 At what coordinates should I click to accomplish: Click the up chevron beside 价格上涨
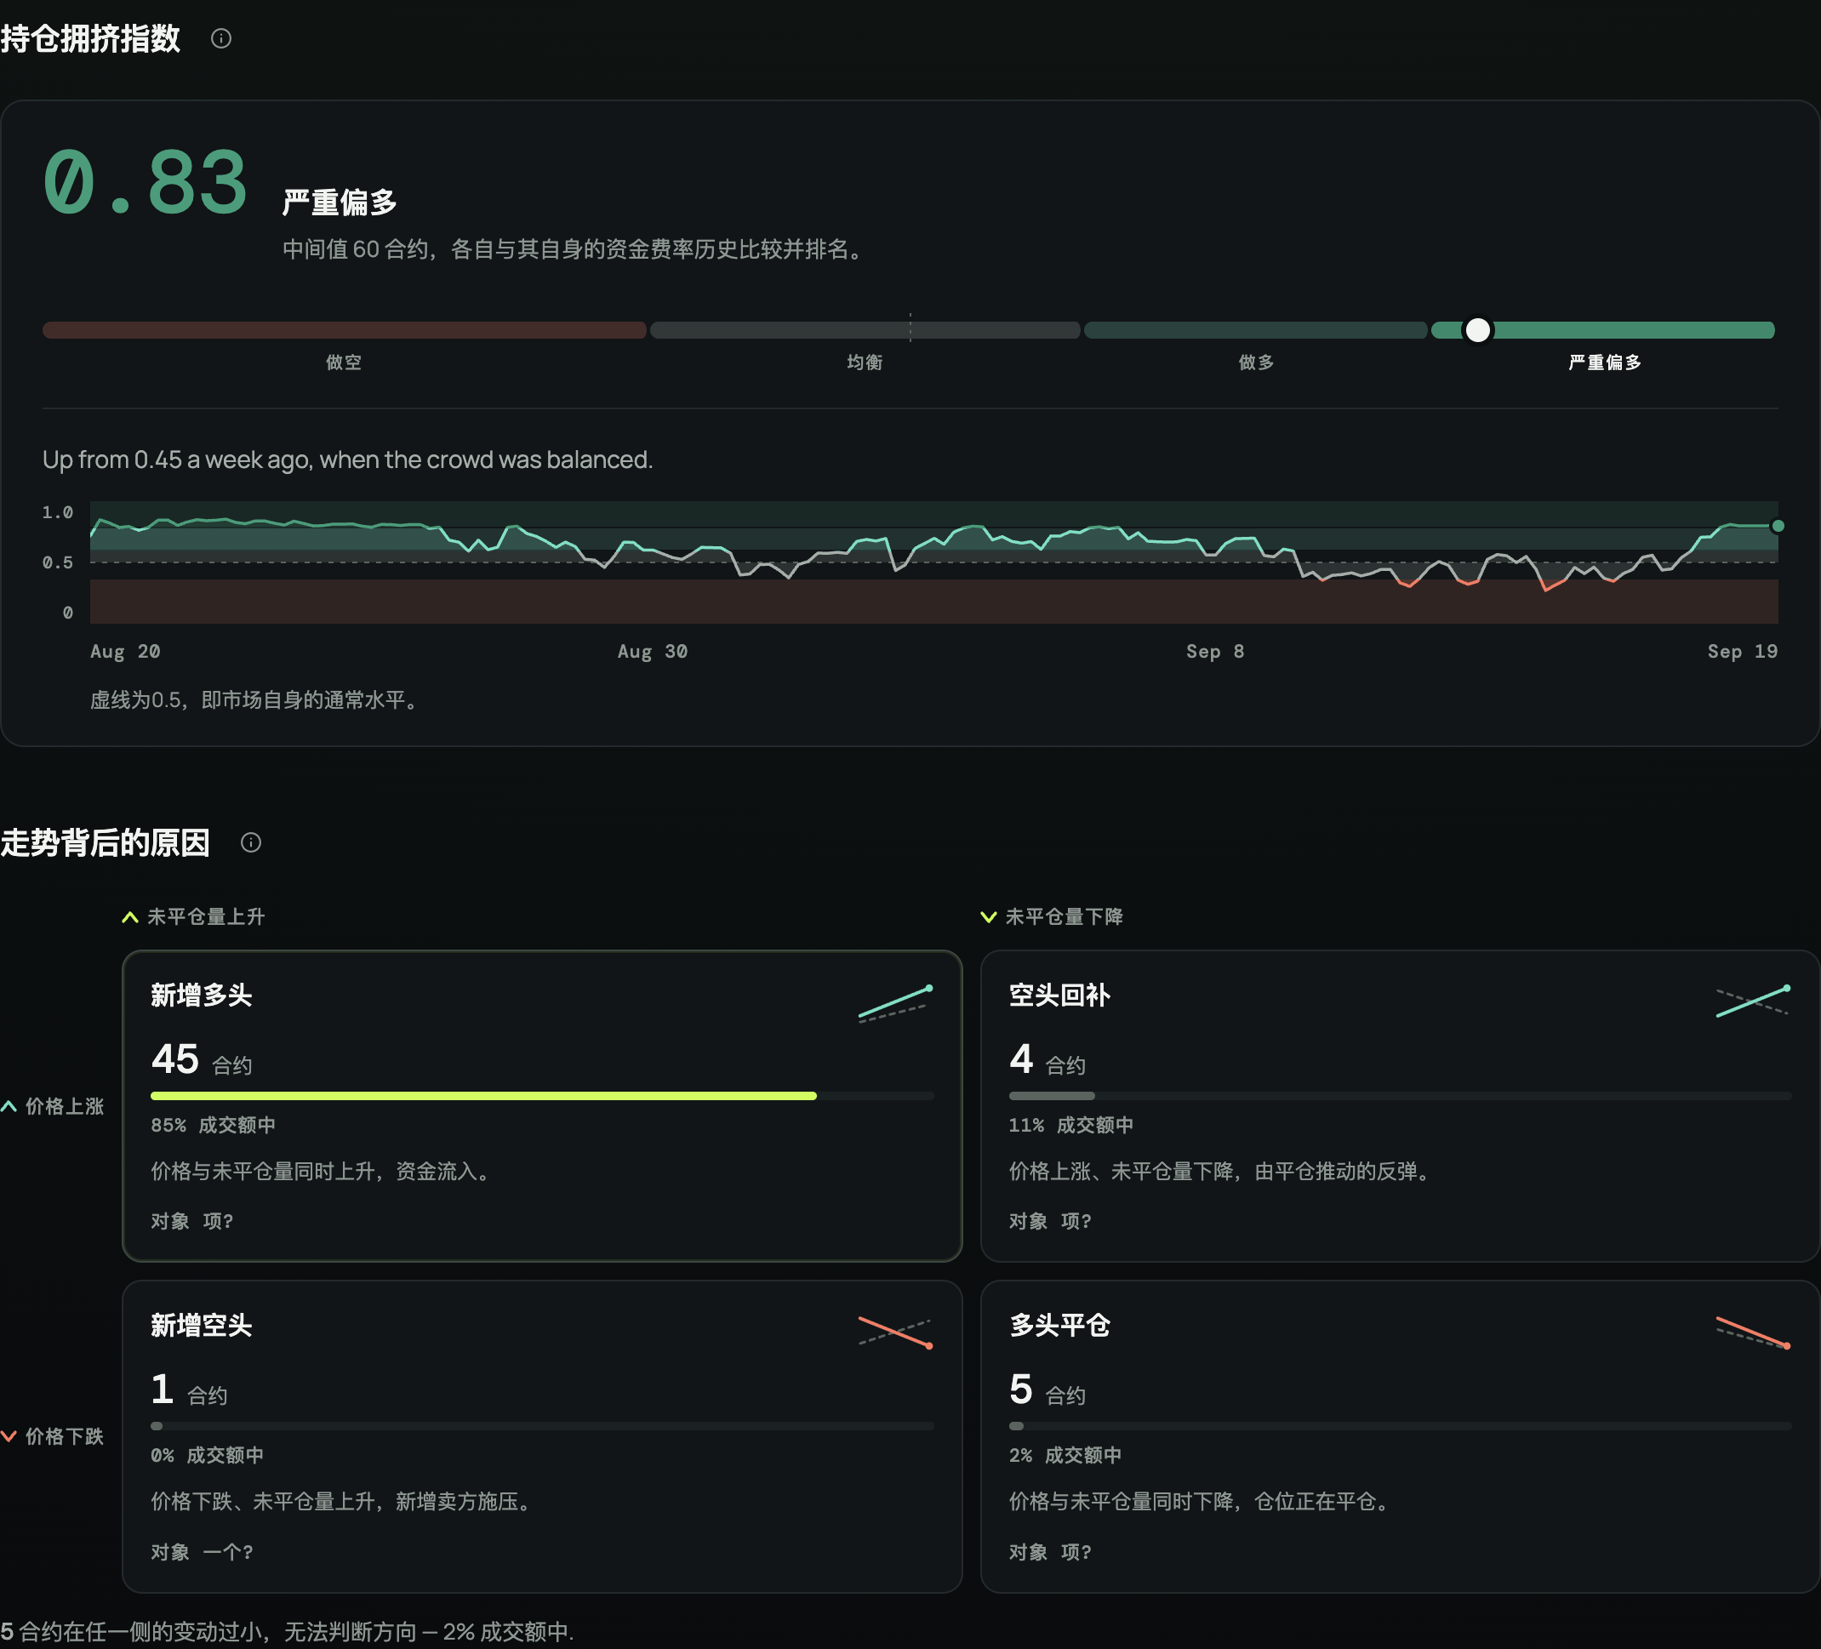[x=9, y=1106]
